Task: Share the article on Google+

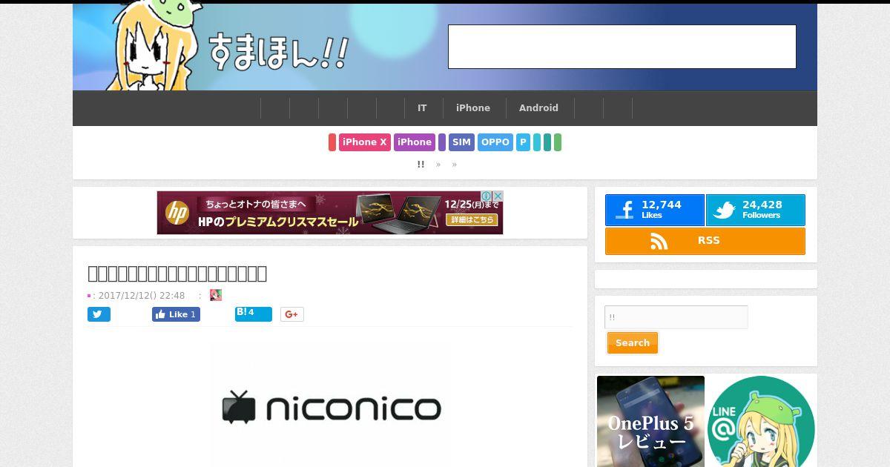Action: (291, 314)
